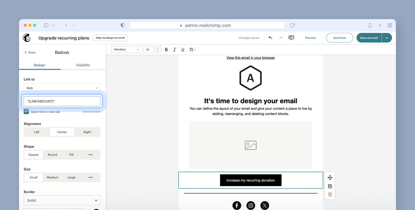Screen dimensions: 415x210
Task: Open the Border Solid dropdown
Action: [x=62, y=200]
